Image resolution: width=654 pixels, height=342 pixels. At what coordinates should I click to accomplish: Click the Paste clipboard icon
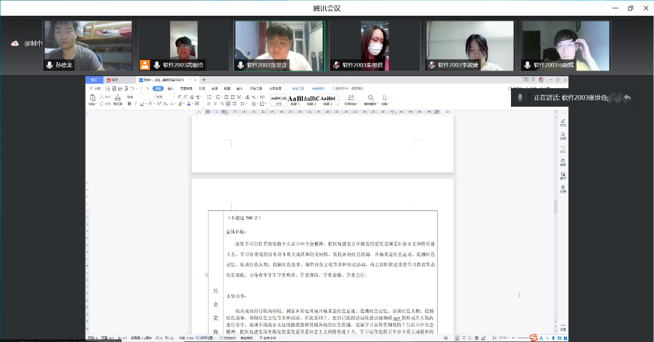(x=93, y=98)
